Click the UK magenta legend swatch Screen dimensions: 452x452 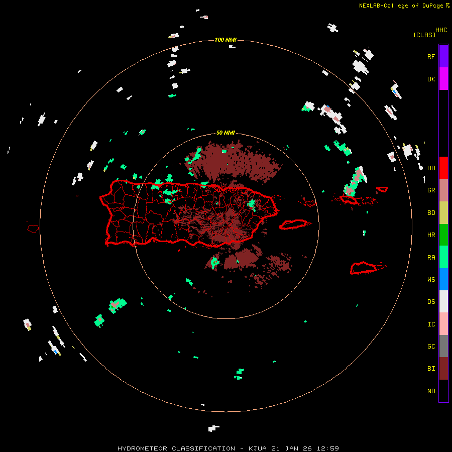point(443,79)
